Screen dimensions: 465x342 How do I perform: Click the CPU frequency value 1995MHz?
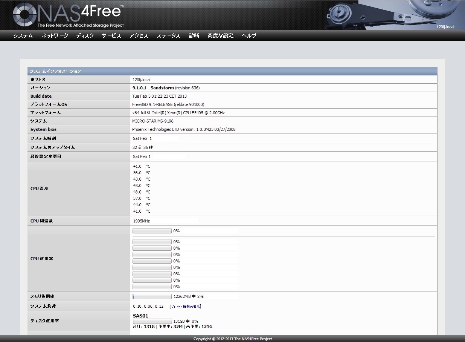pyautogui.click(x=142, y=221)
